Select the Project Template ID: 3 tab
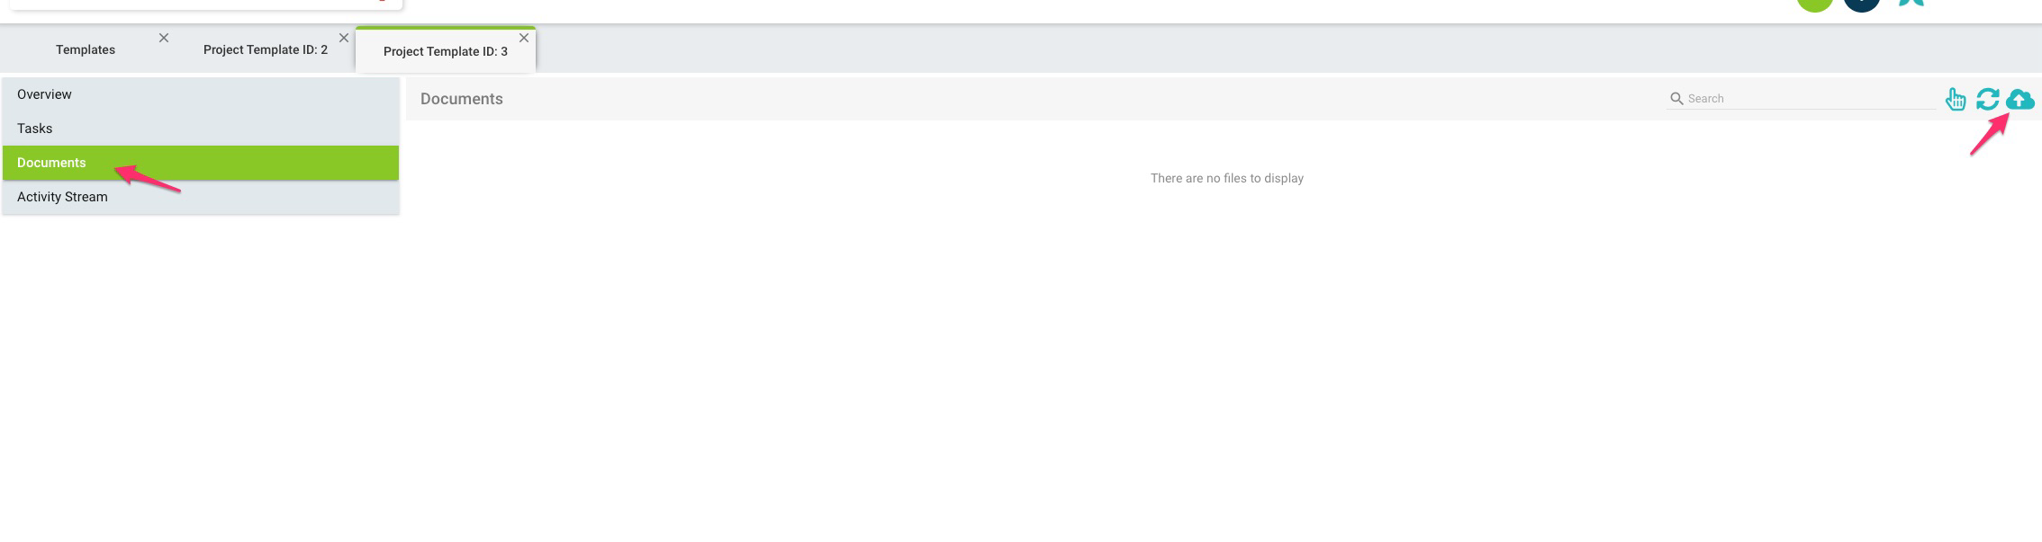This screenshot has height=542, width=2042. pos(445,51)
